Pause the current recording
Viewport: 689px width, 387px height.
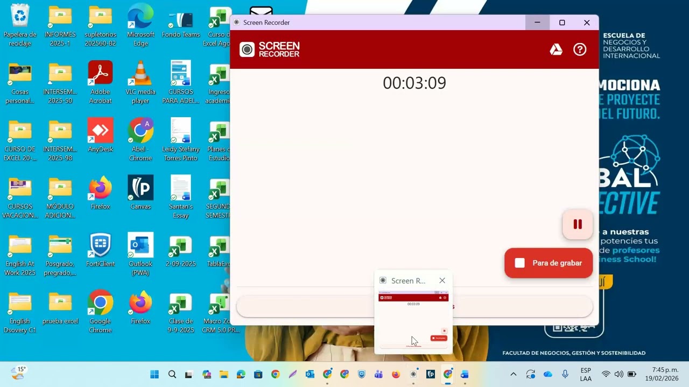pos(578,224)
